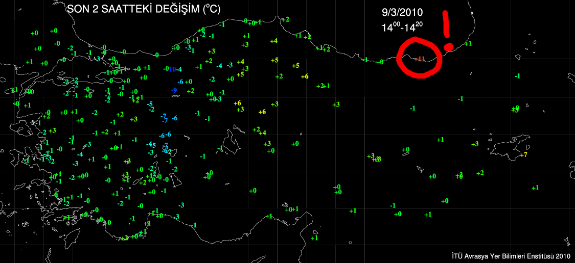The width and height of the screenshot is (575, 263).
Task: Select the date label 9/3/2010
Action: (402, 12)
